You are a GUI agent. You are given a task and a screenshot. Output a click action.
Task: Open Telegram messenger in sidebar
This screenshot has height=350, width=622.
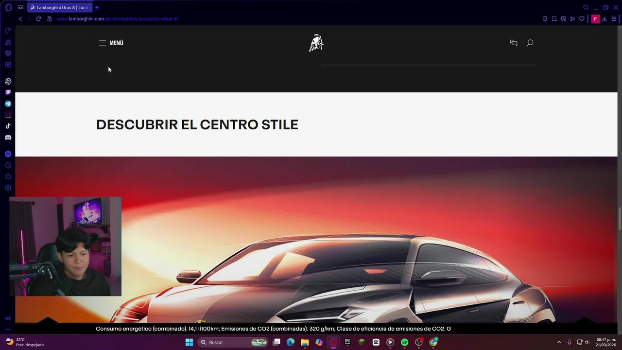pos(8,104)
